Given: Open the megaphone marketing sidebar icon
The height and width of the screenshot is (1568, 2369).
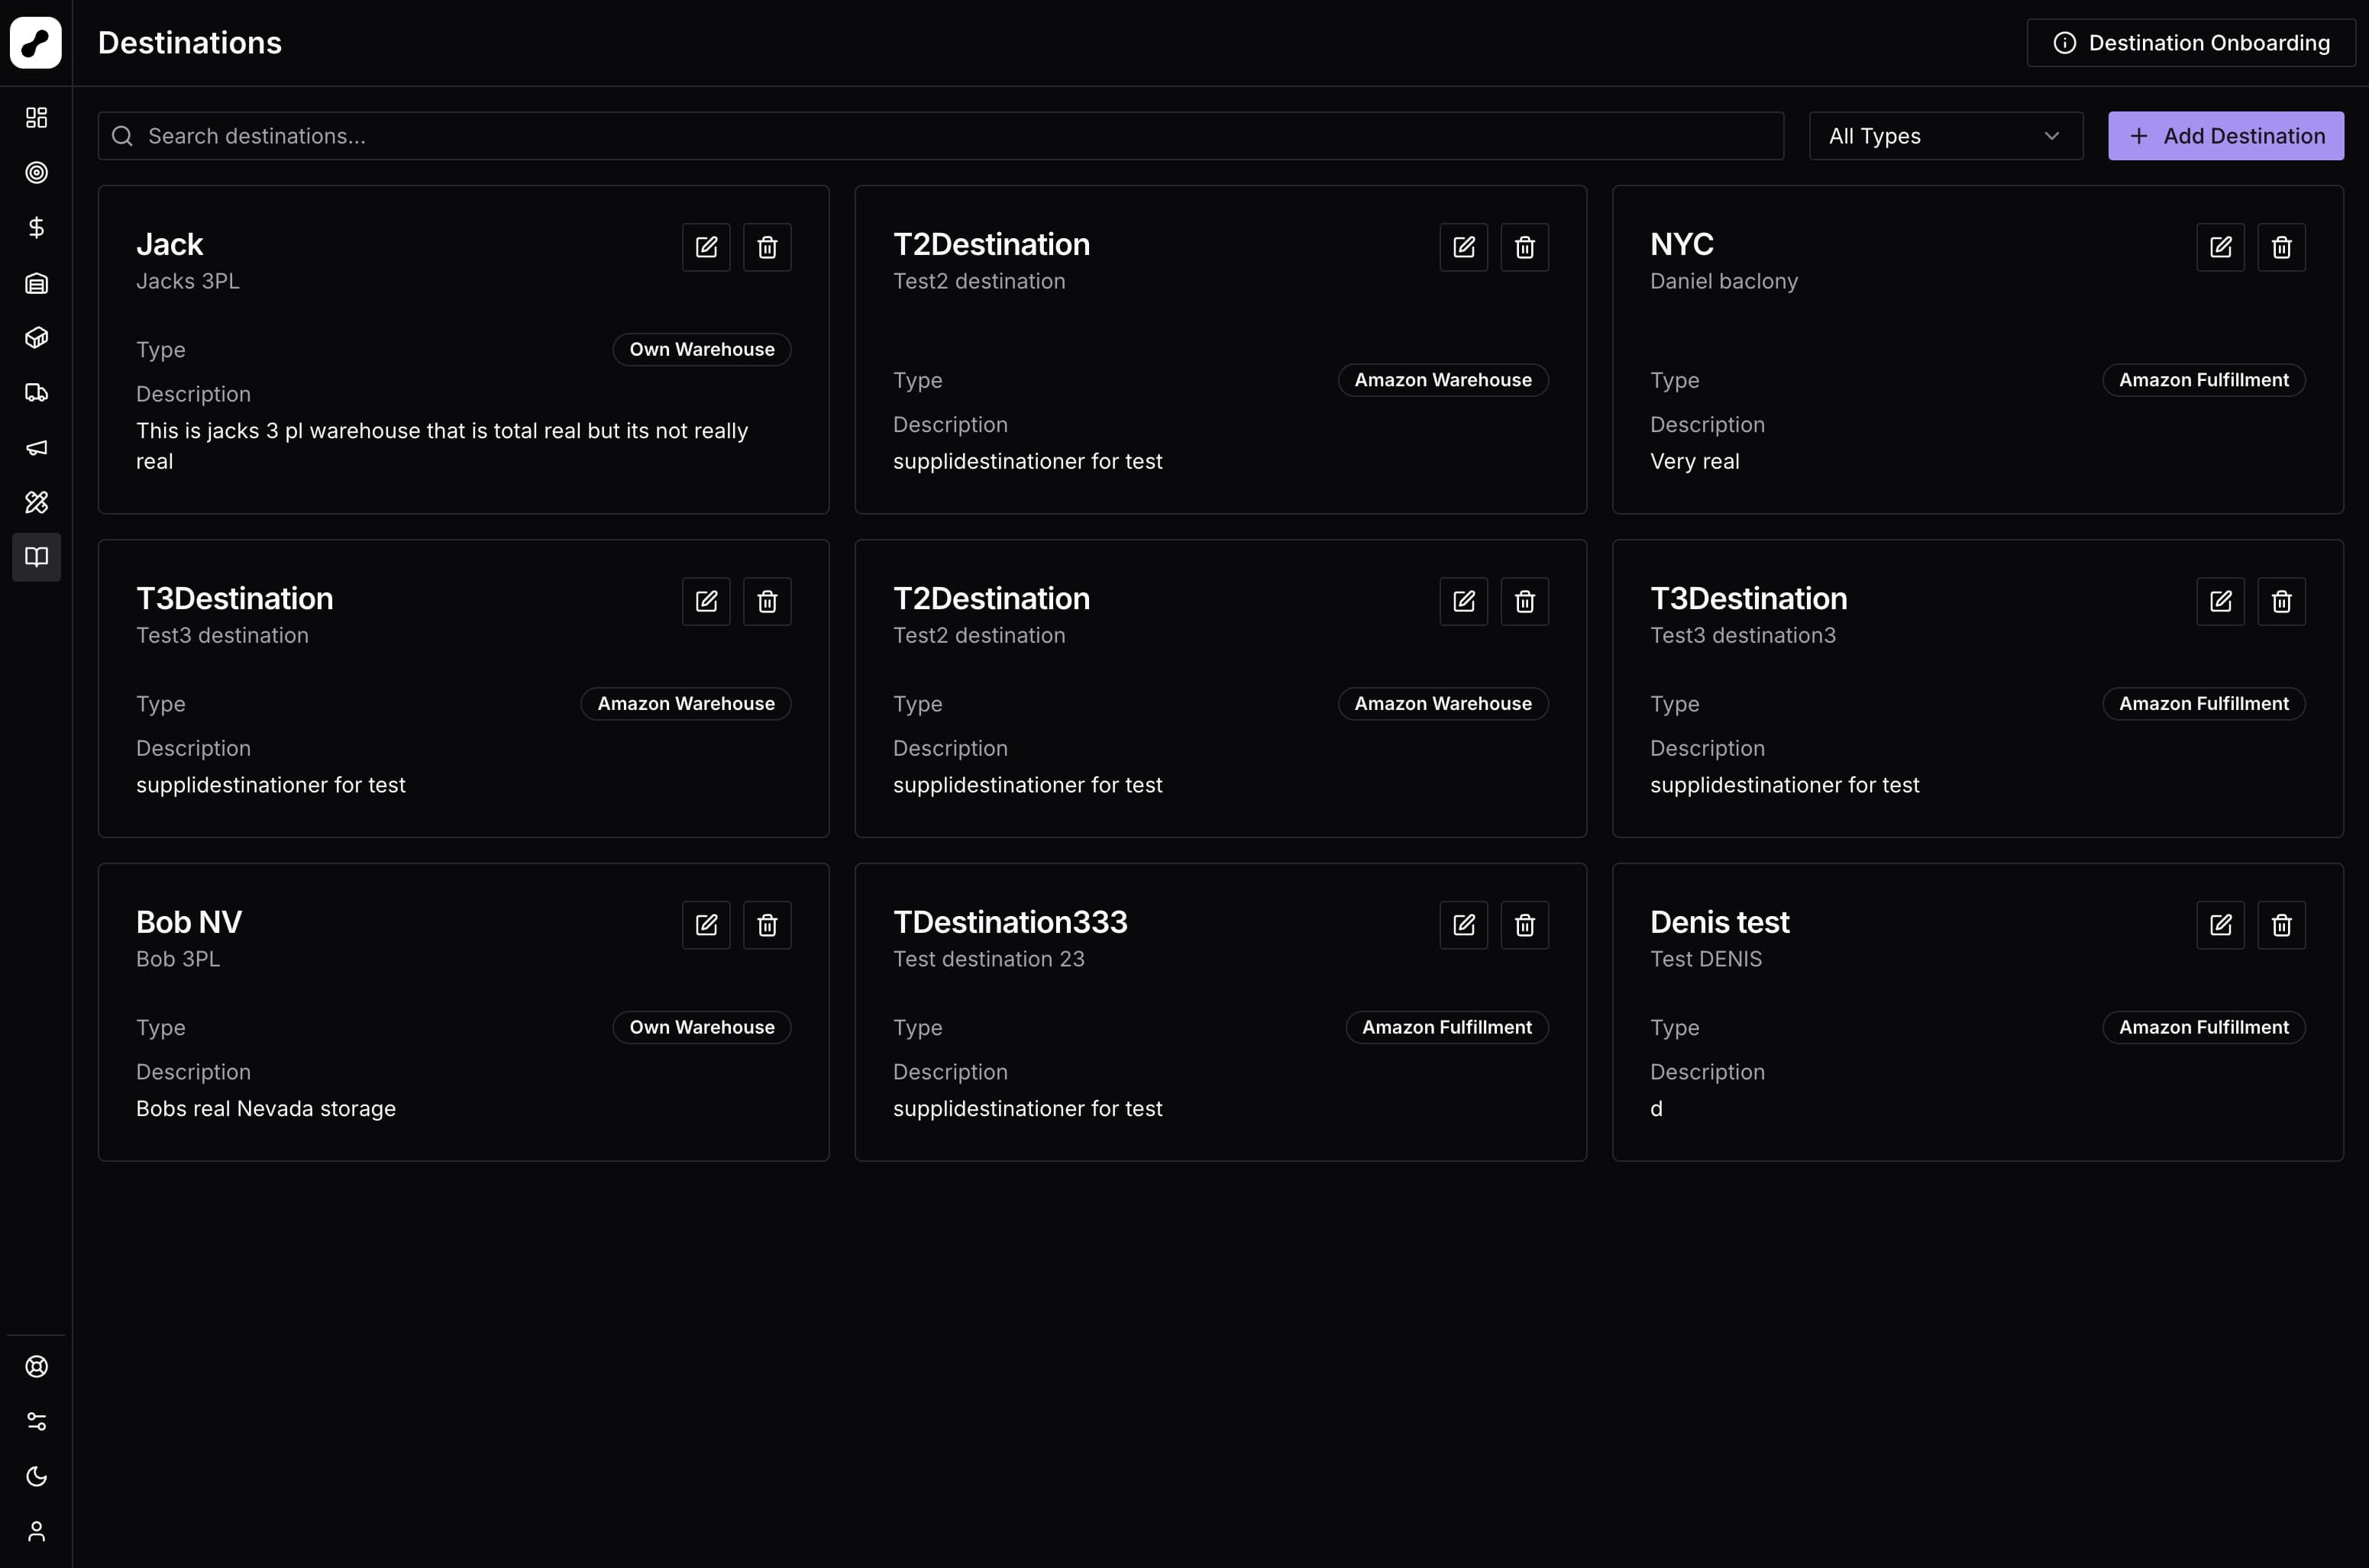Looking at the screenshot, I should (x=36, y=447).
